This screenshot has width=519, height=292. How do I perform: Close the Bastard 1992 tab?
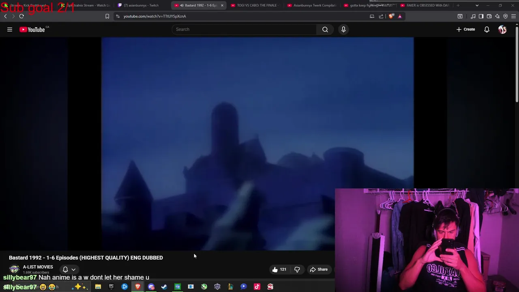[222, 5]
